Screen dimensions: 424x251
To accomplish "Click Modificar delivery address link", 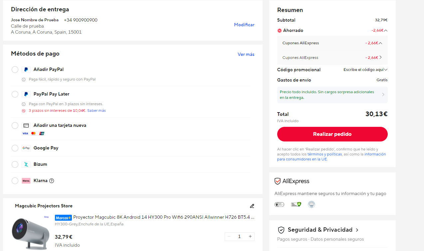I will [244, 25].
